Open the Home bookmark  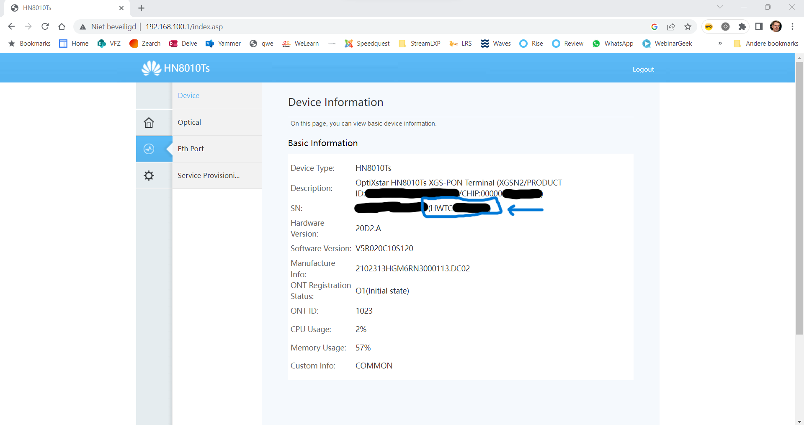(x=74, y=43)
